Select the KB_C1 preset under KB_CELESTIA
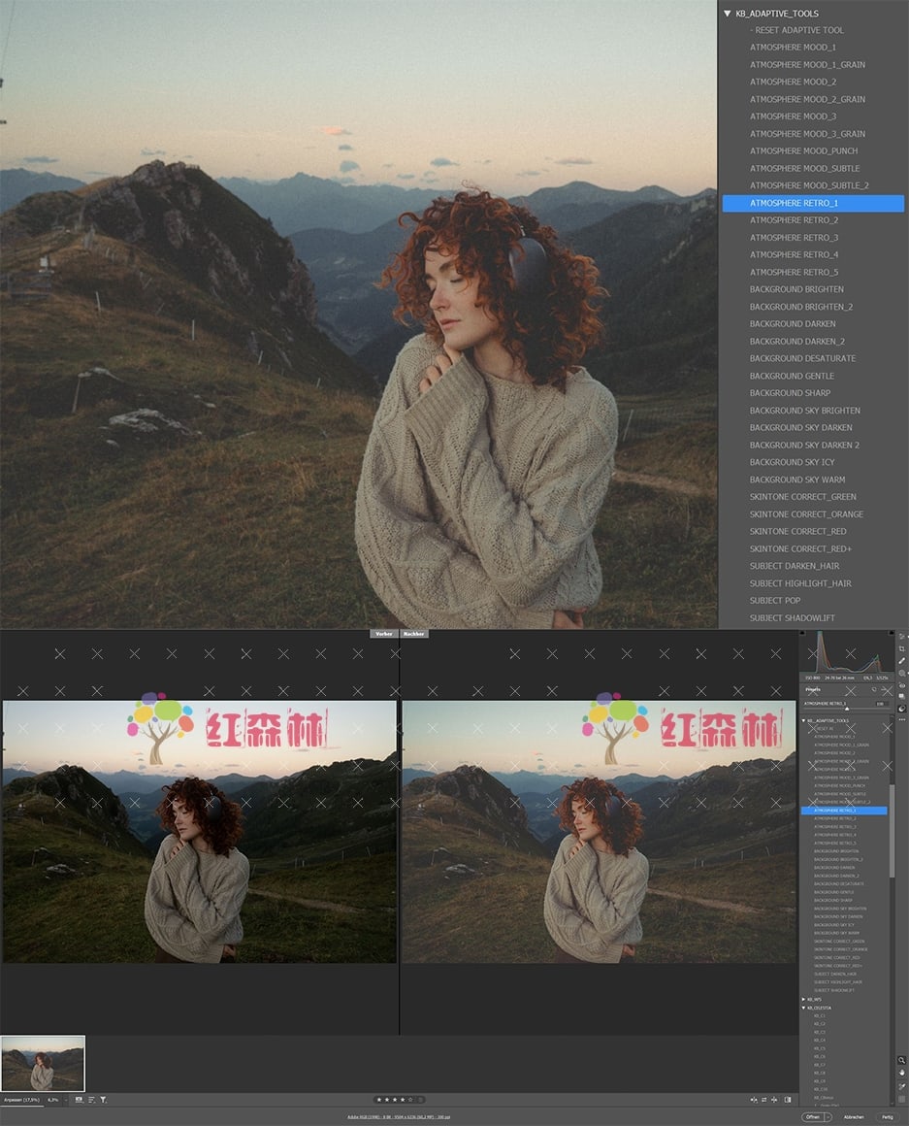The width and height of the screenshot is (909, 1126). point(820,1016)
